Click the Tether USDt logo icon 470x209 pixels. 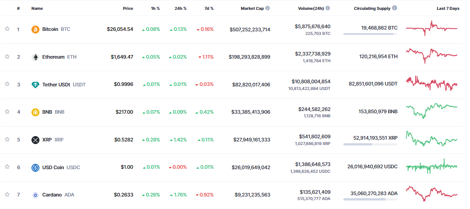point(35,85)
